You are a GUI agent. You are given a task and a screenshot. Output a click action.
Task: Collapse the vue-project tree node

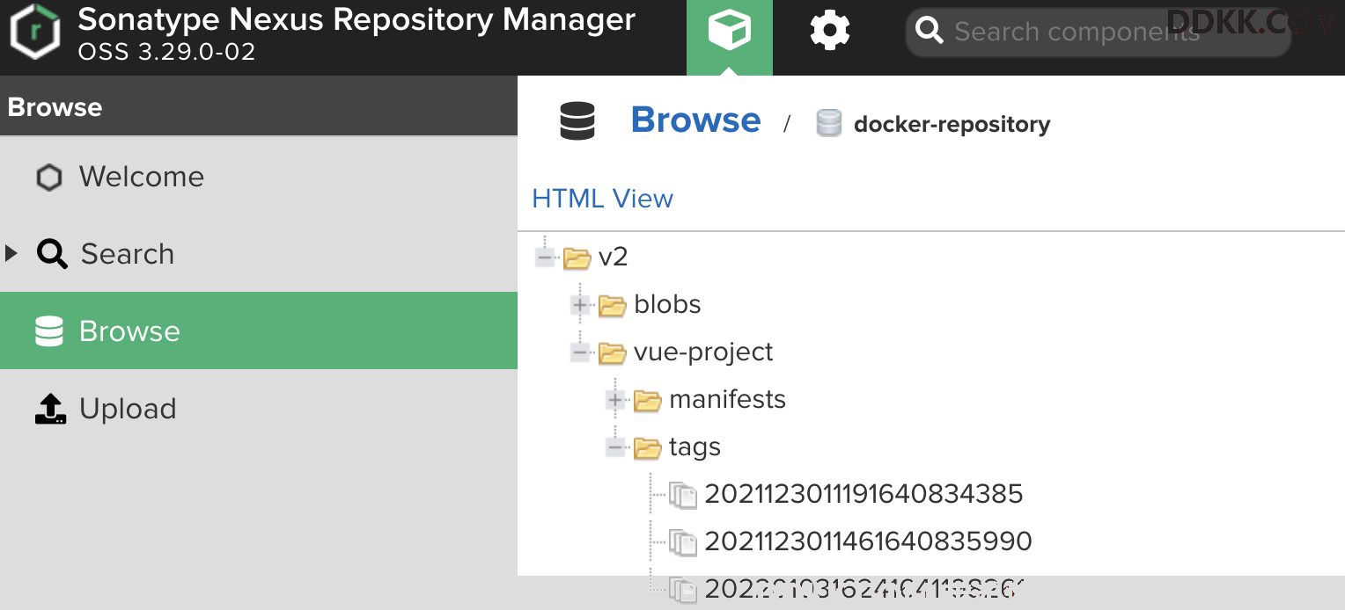pos(581,352)
